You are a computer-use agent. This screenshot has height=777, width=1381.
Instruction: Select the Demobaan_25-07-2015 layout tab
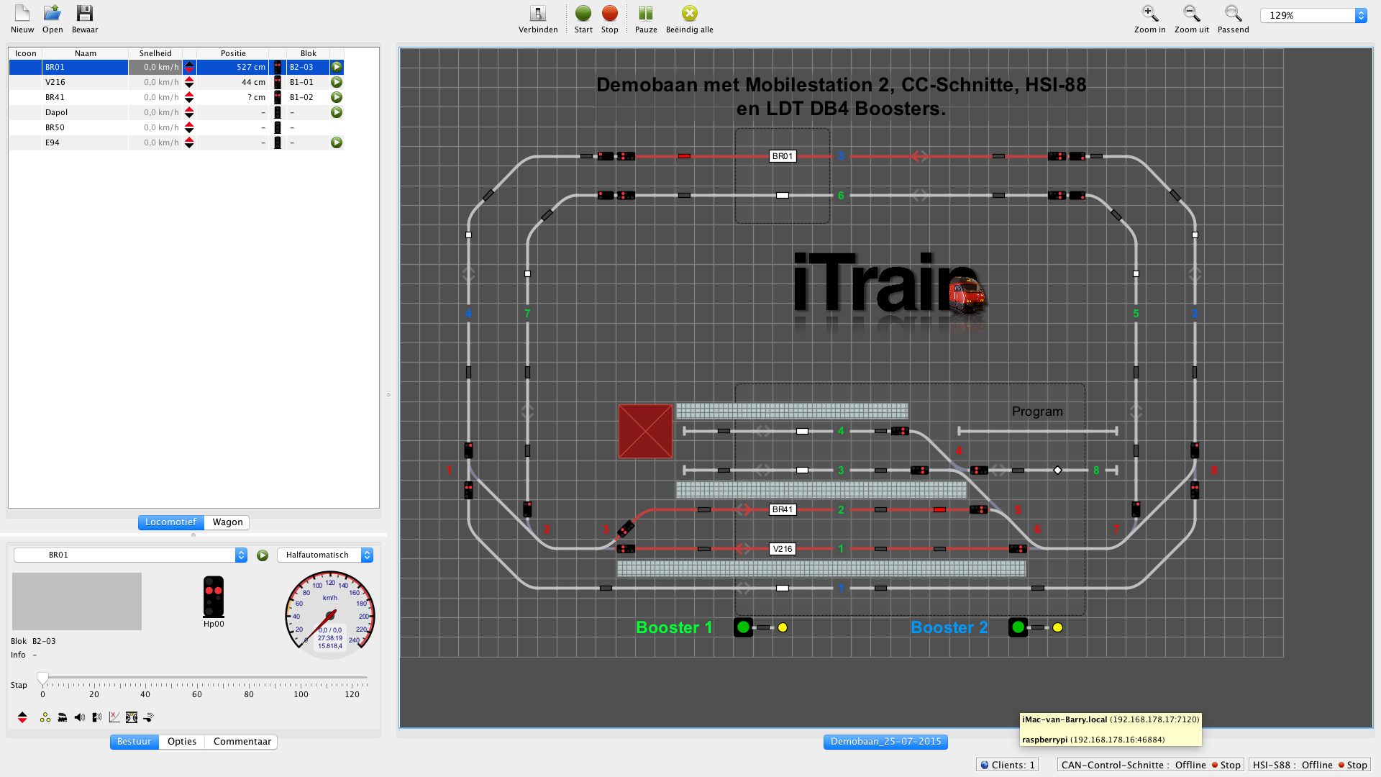[x=885, y=742]
